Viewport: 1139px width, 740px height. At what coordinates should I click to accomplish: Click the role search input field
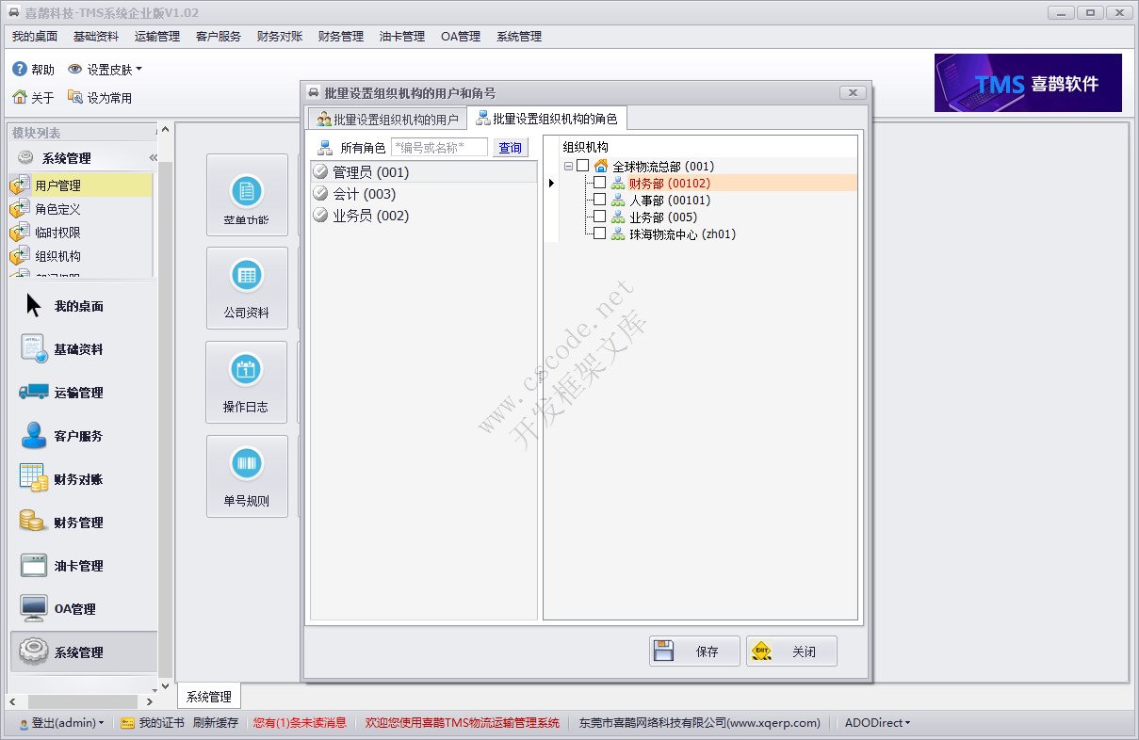[x=439, y=148]
